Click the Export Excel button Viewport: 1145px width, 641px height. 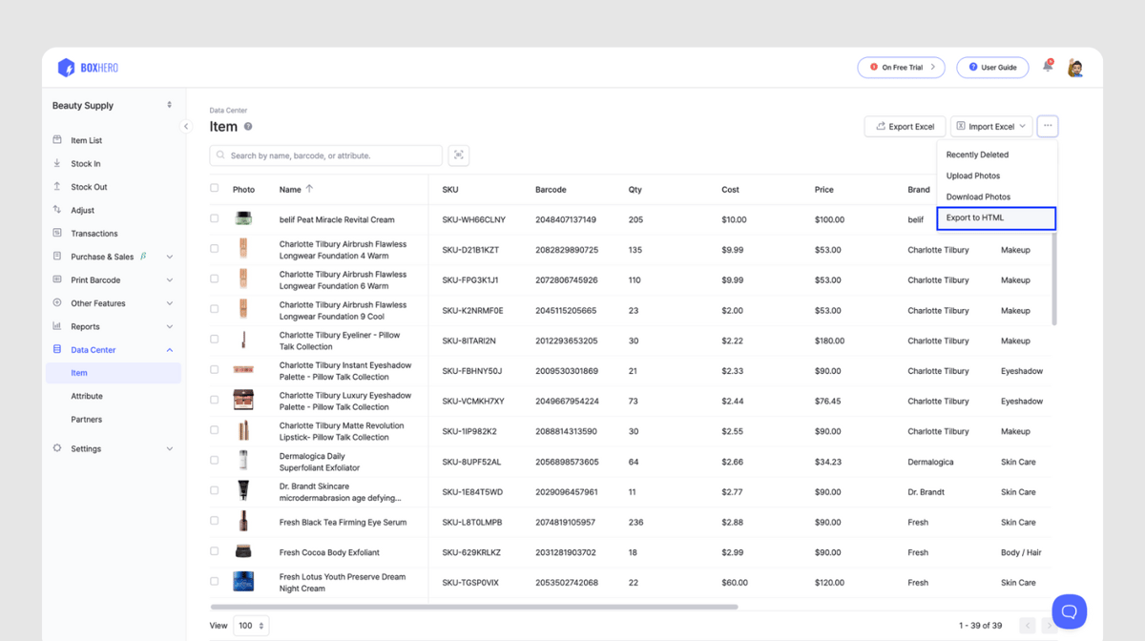[905, 126]
